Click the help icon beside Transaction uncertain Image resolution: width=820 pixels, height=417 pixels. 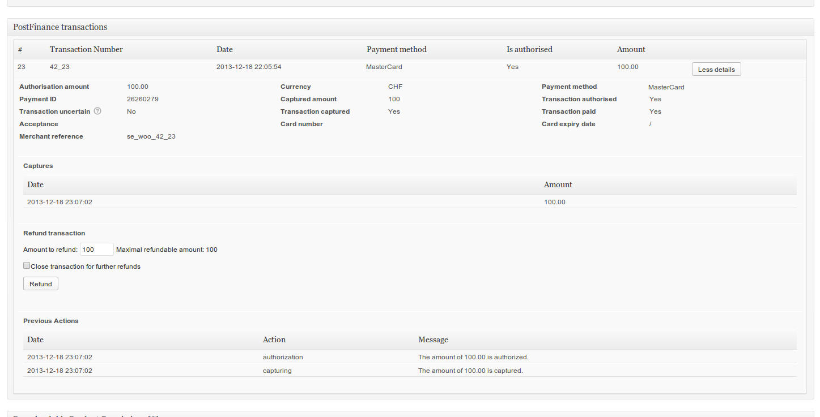coord(97,111)
